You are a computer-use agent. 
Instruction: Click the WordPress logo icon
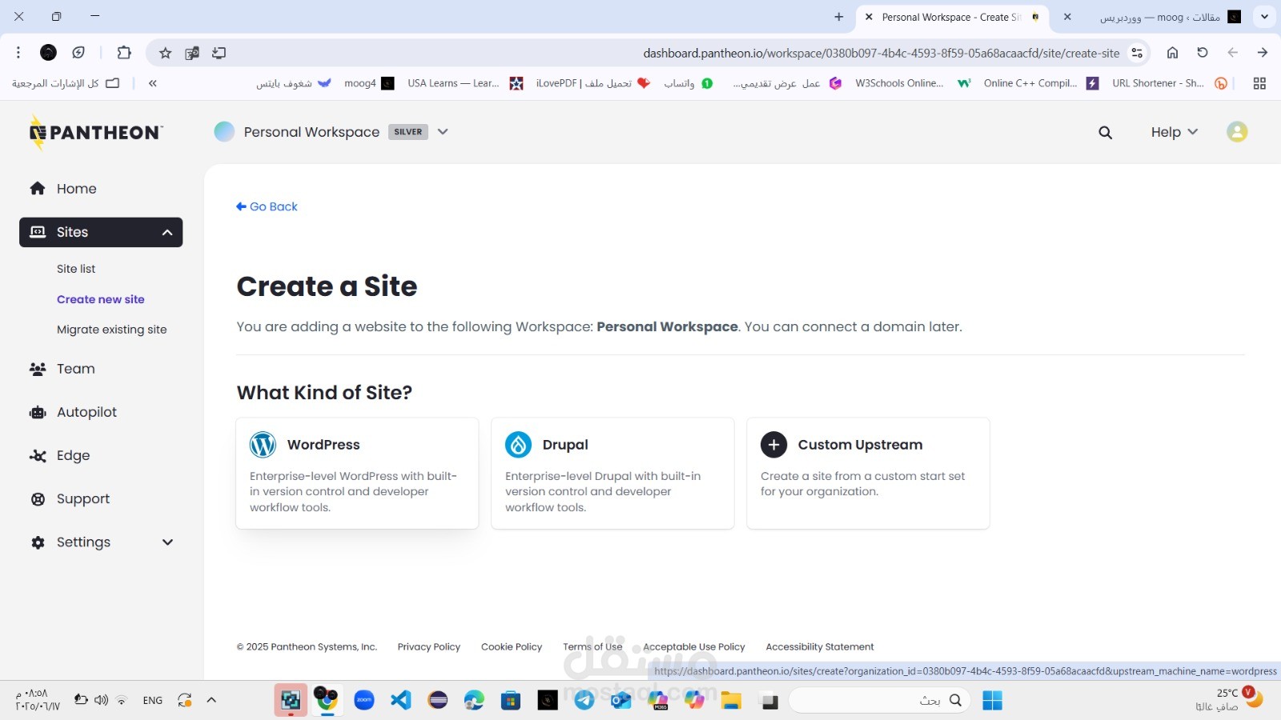(x=263, y=445)
